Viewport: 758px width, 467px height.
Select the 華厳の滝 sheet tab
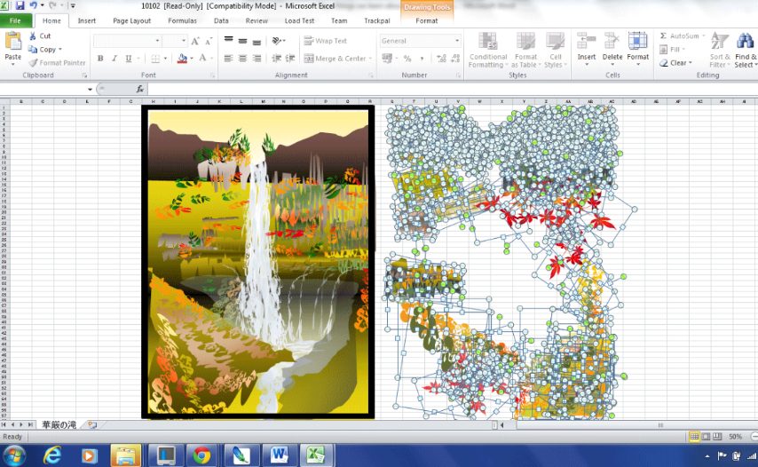point(59,424)
